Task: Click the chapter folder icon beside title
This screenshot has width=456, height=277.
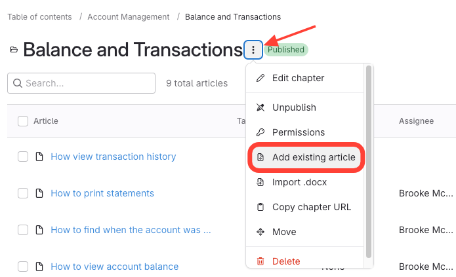Action: 14,50
